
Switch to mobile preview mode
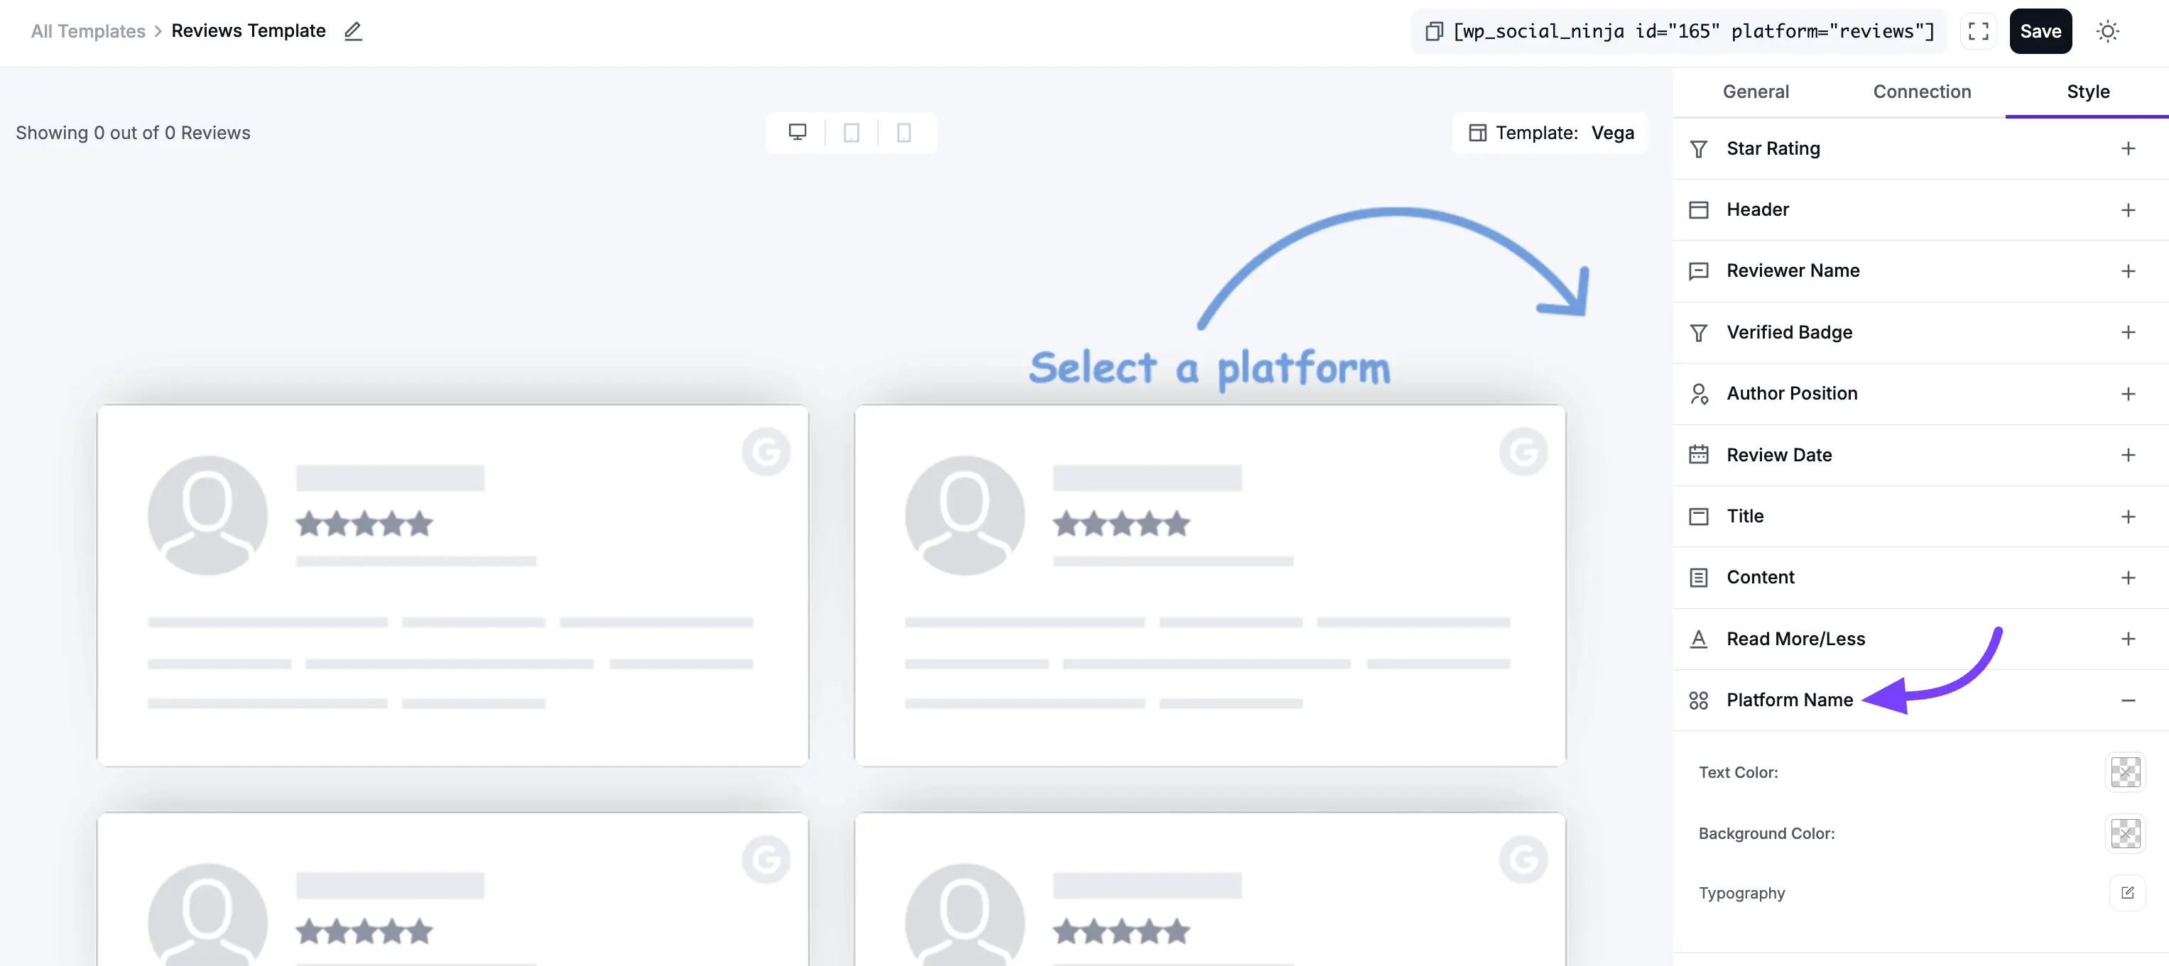click(x=903, y=132)
